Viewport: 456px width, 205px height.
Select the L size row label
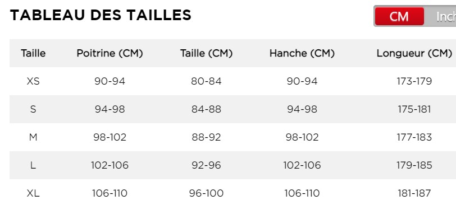(33, 165)
